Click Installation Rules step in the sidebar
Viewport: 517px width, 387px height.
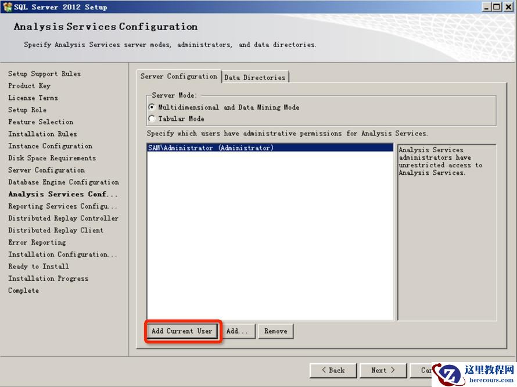42,134
